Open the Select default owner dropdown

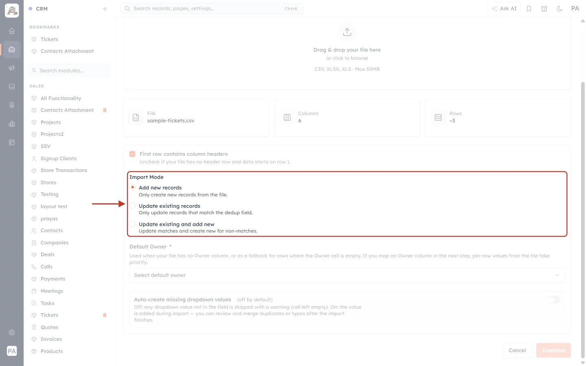click(347, 275)
